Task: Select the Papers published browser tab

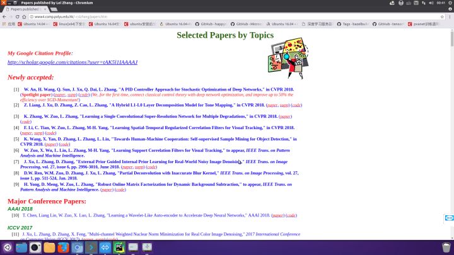Action: [25, 9]
